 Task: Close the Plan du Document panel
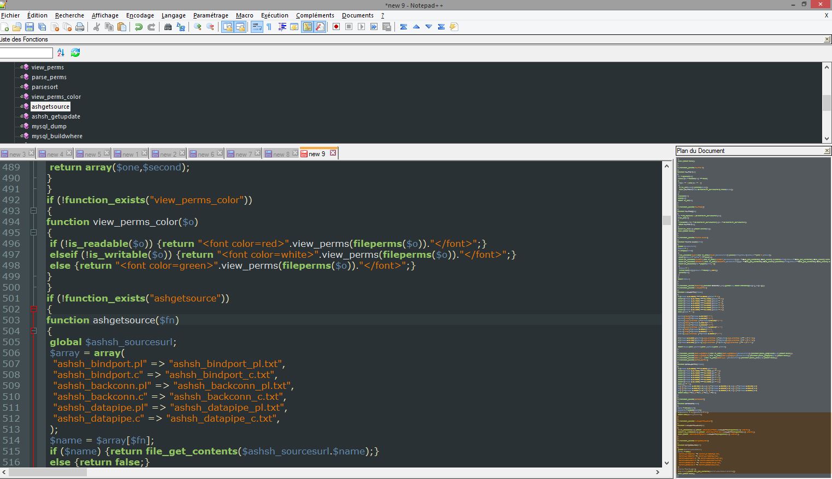click(x=827, y=151)
